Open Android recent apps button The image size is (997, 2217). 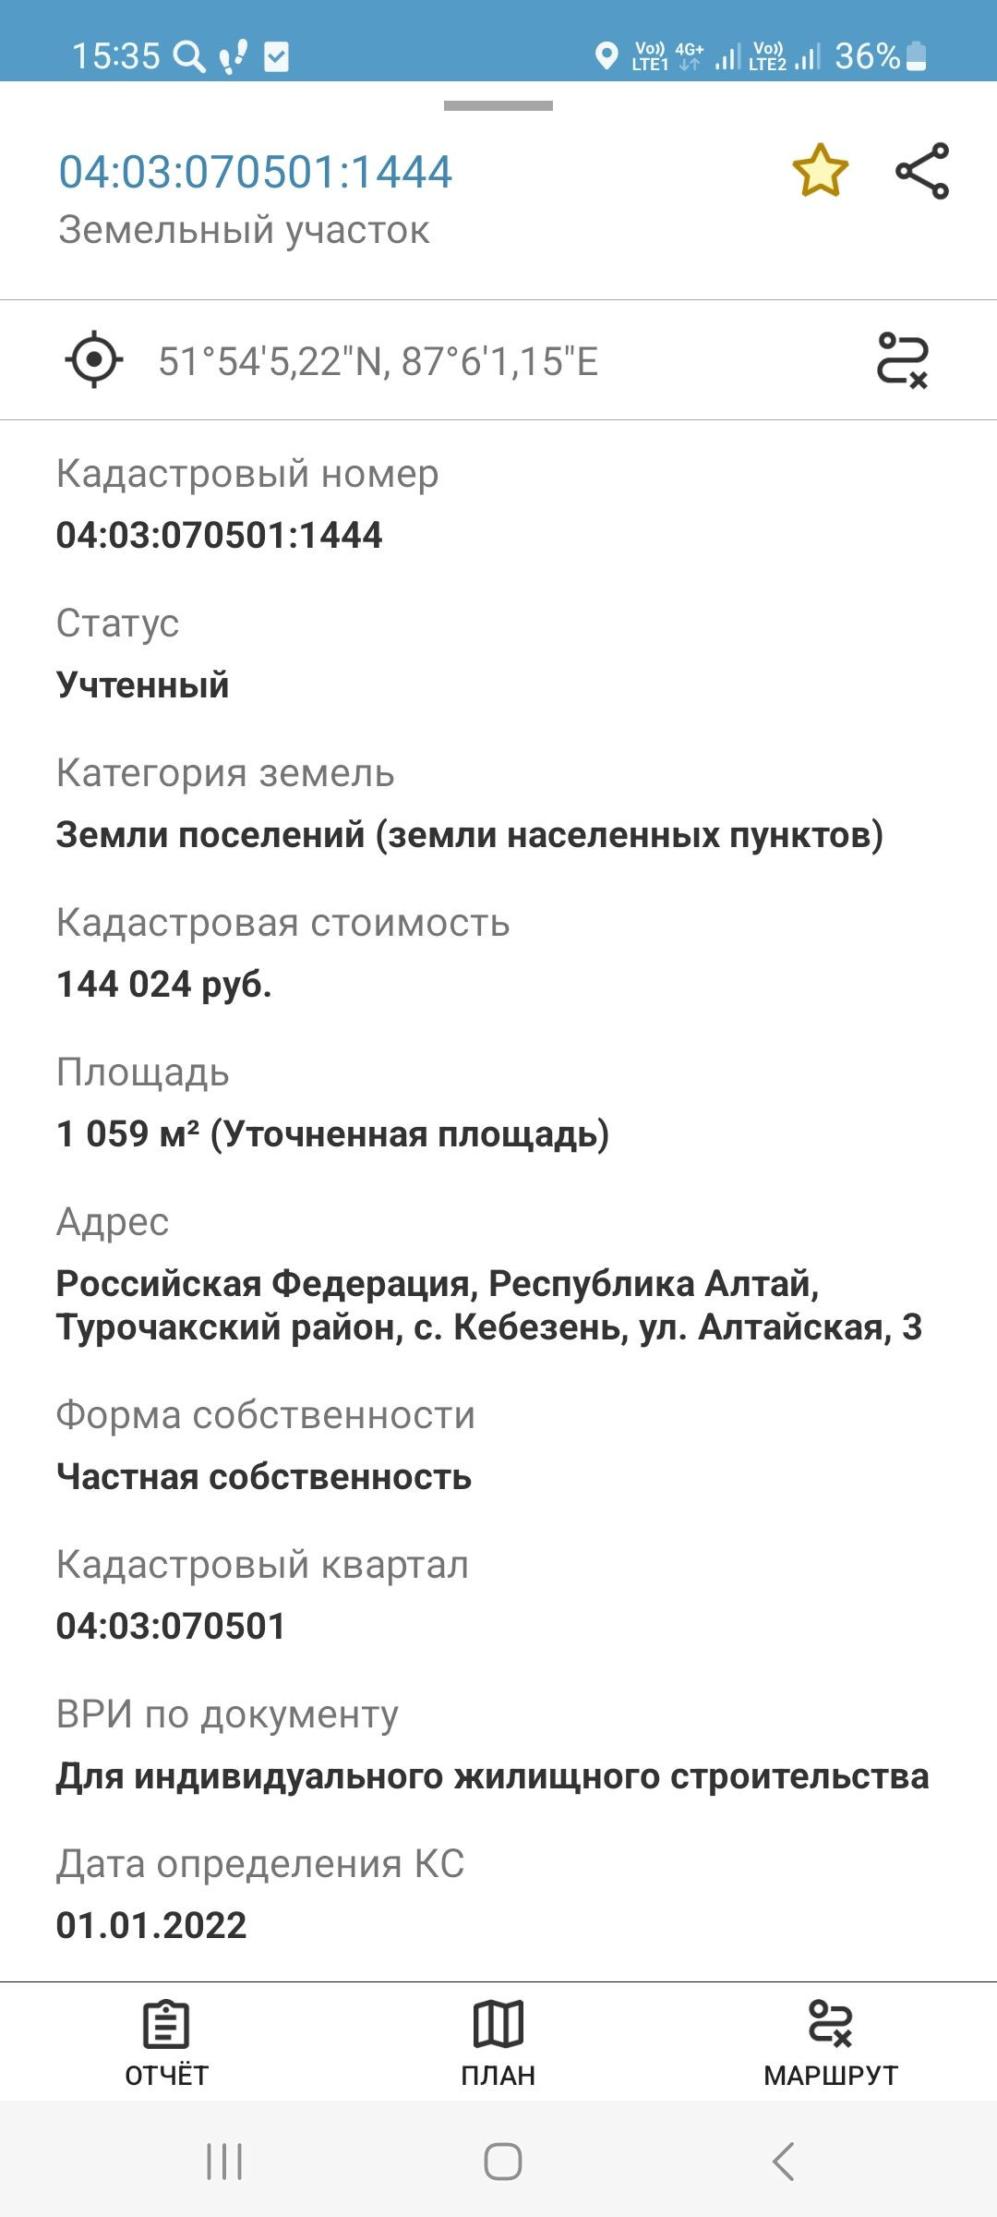coord(224,2162)
